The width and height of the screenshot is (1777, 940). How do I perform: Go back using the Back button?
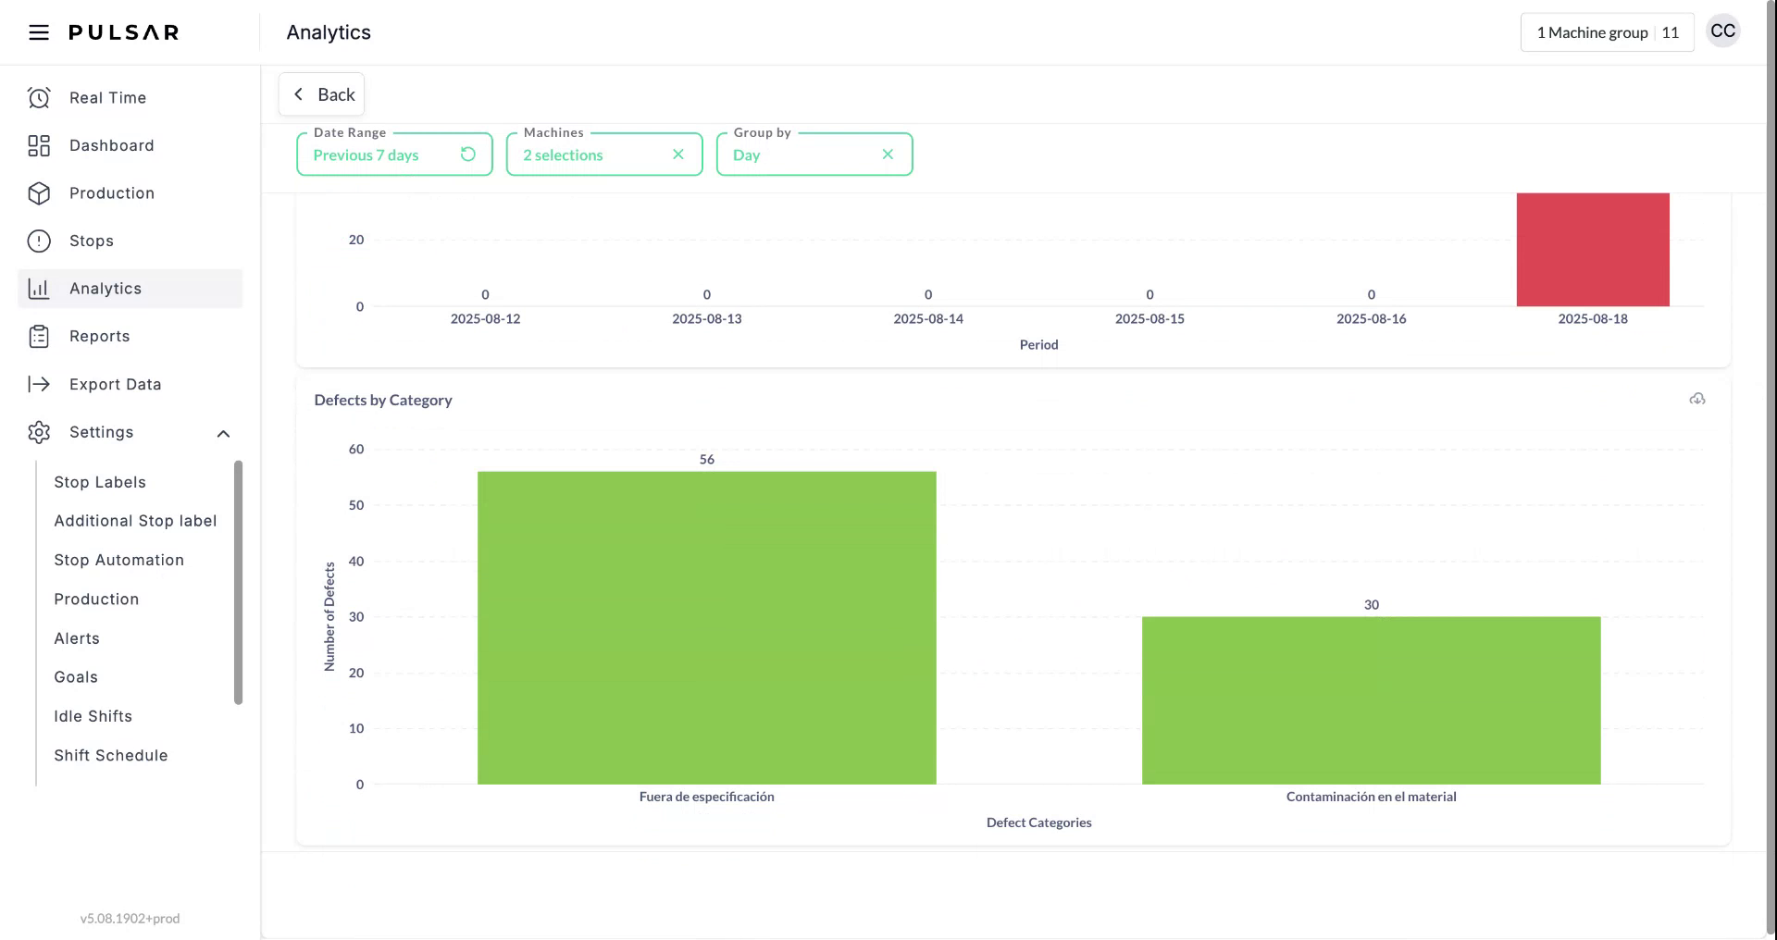(x=322, y=94)
